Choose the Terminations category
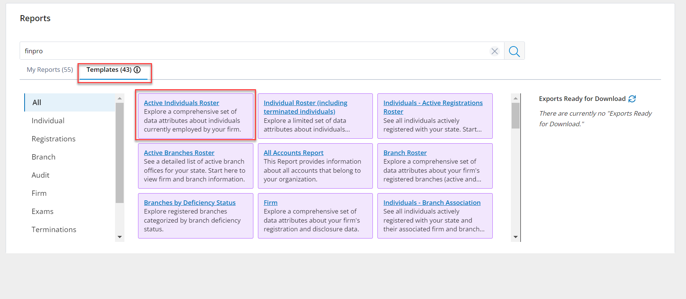 click(x=54, y=230)
